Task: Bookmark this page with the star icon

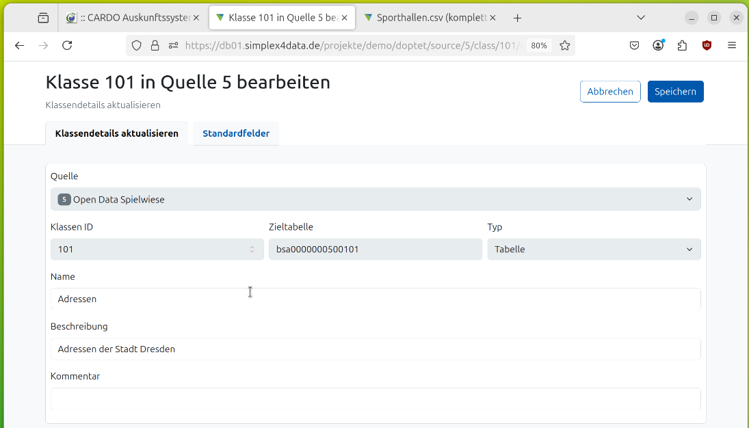Action: (x=564, y=45)
